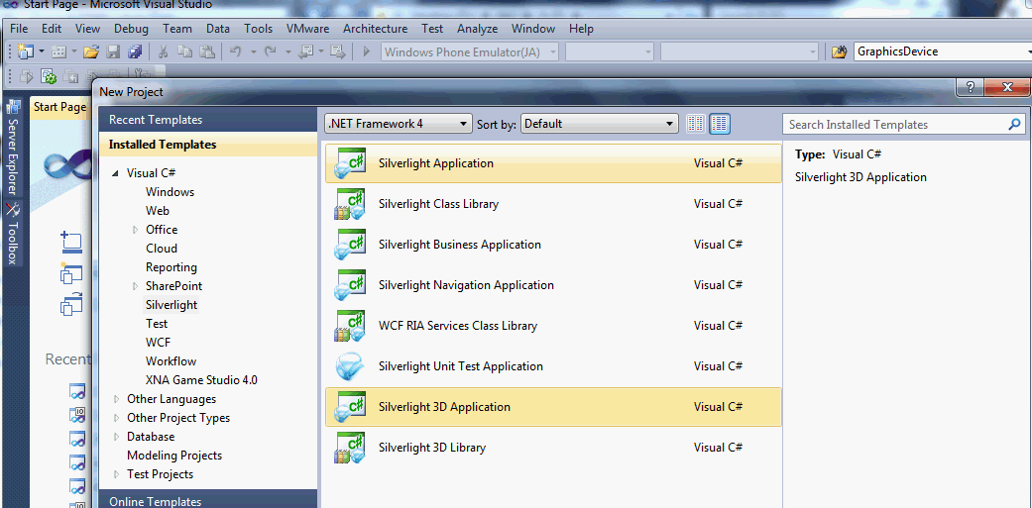Click the Add New Item toolbar icon
Screen dimensions: 1032x508
click(x=58, y=51)
